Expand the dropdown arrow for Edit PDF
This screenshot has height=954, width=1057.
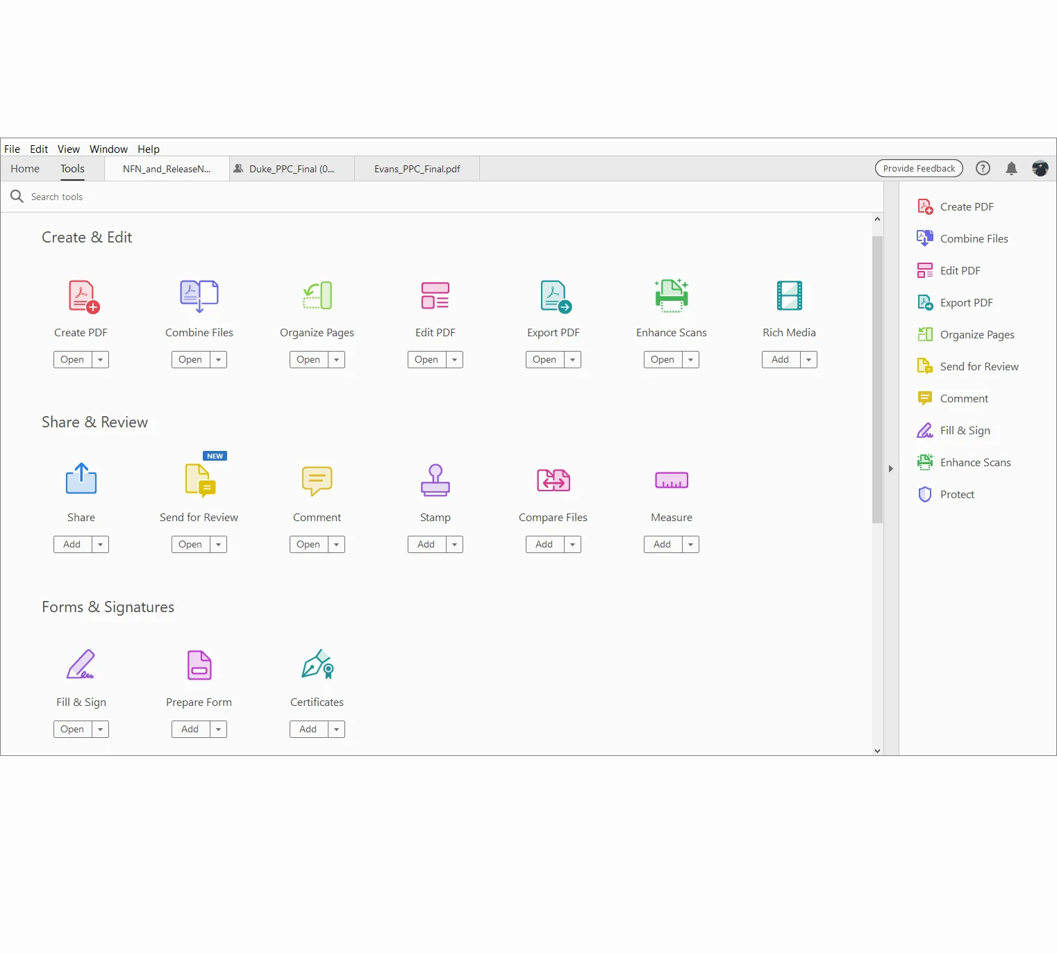(x=455, y=360)
